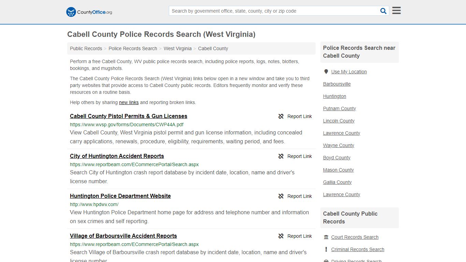Open Gallia County link
This screenshot has width=466, height=262.
[x=337, y=182]
